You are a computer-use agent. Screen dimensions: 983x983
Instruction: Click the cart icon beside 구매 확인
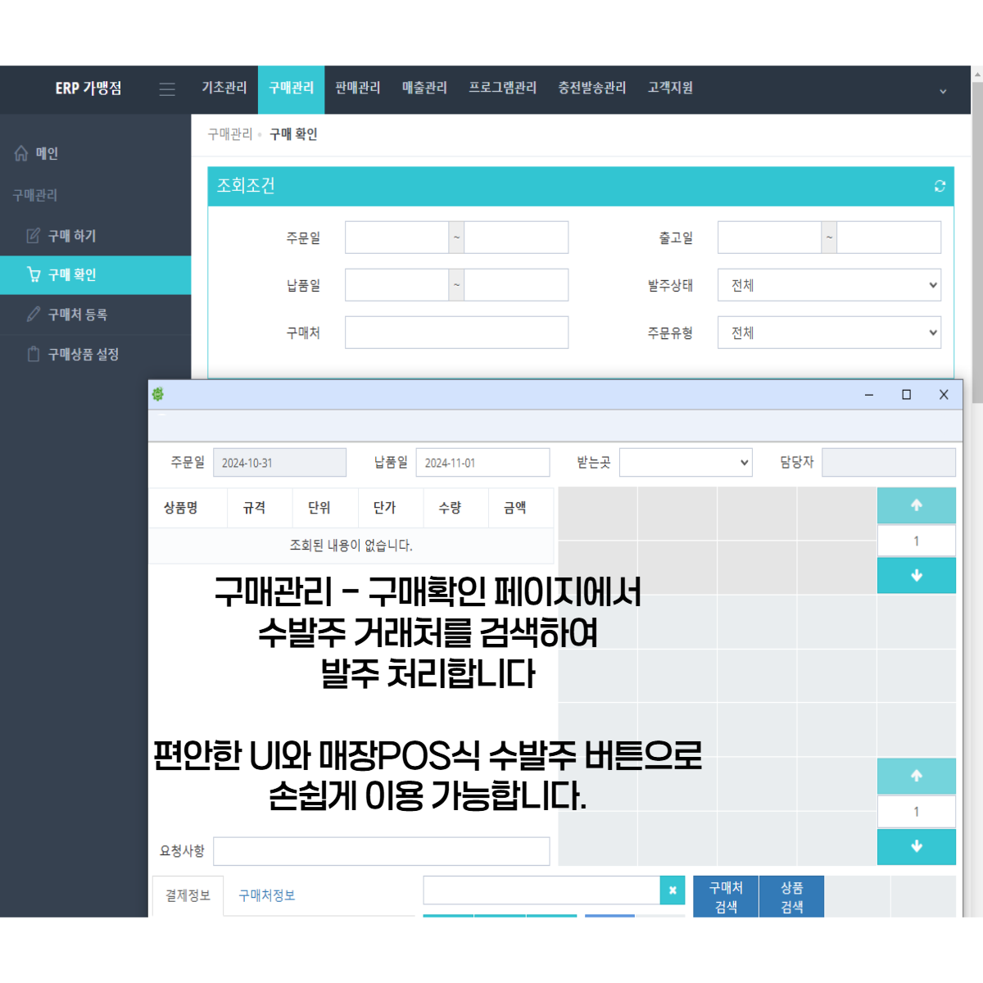pos(34,274)
